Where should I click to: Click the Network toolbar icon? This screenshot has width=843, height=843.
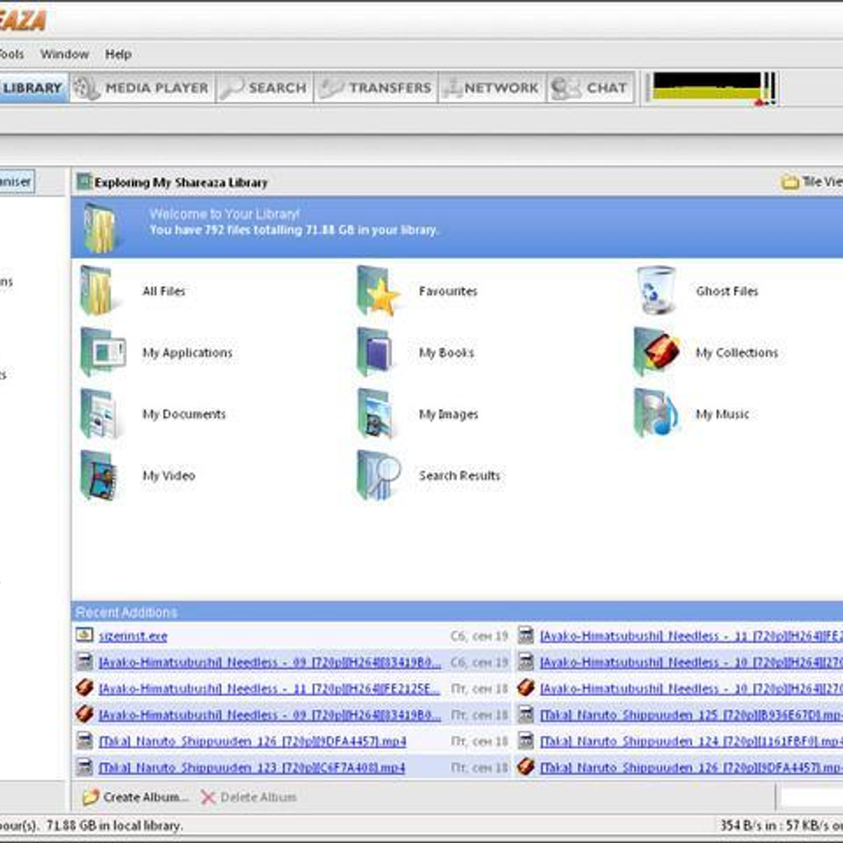pyautogui.click(x=452, y=87)
